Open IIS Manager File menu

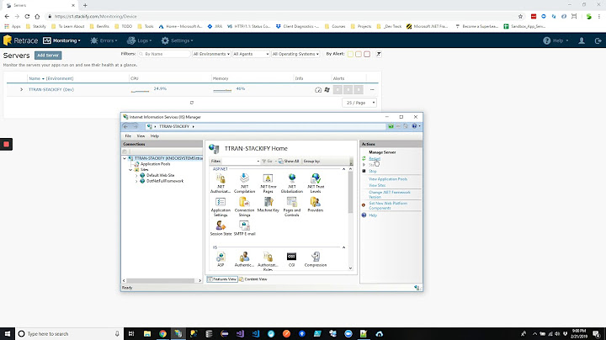[128, 136]
